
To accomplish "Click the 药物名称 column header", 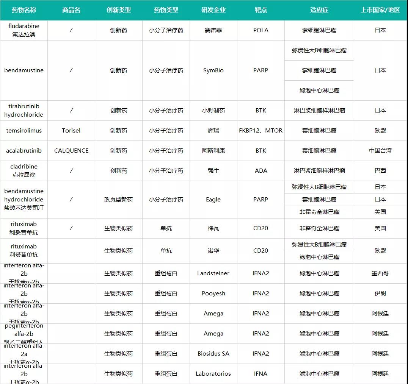I will pyautogui.click(x=24, y=10).
